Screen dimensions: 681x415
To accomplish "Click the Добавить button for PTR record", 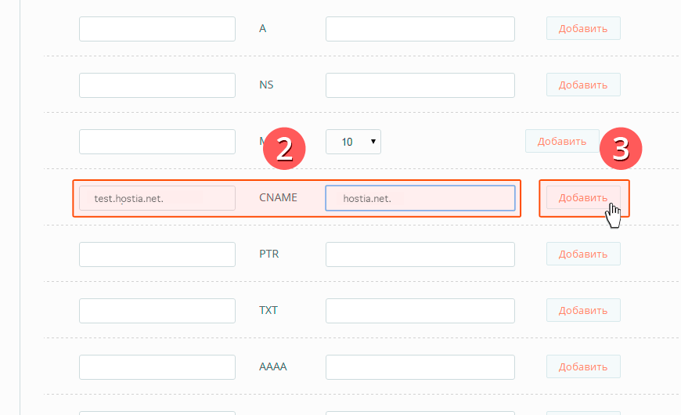I will click(x=583, y=254).
